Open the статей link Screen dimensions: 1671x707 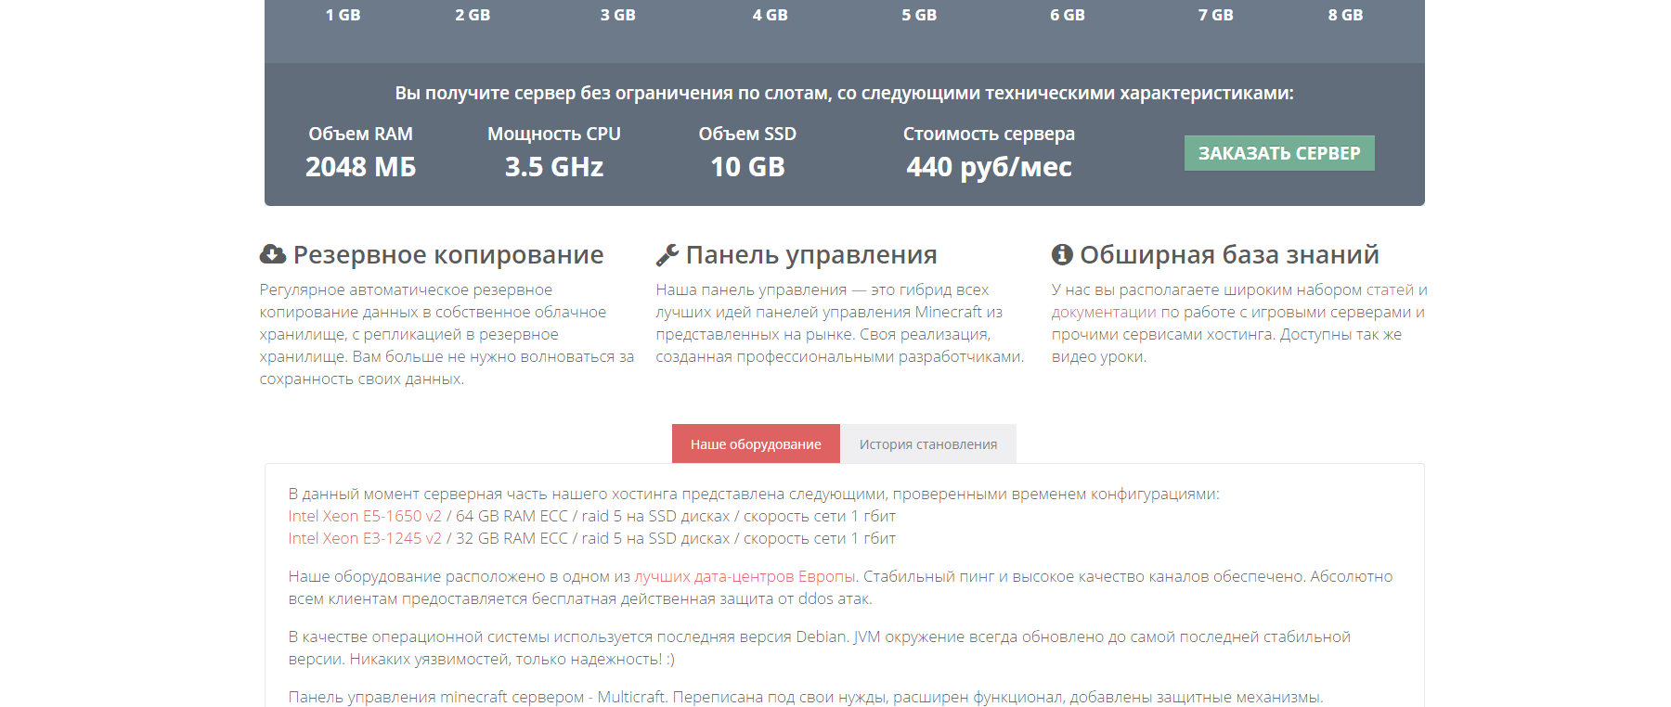1390,289
